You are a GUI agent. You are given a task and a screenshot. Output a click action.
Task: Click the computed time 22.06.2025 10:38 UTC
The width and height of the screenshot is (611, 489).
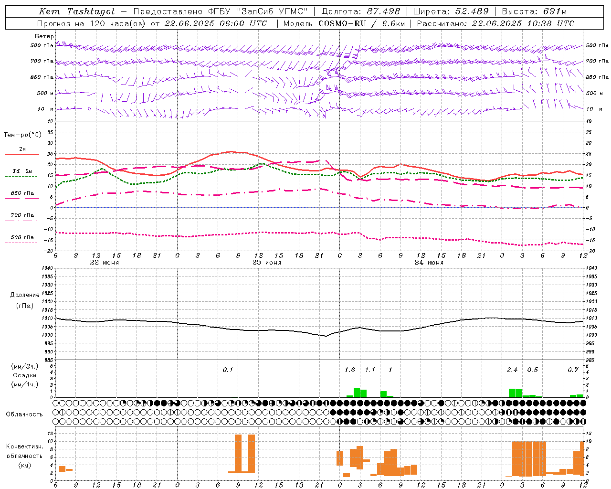(523, 23)
